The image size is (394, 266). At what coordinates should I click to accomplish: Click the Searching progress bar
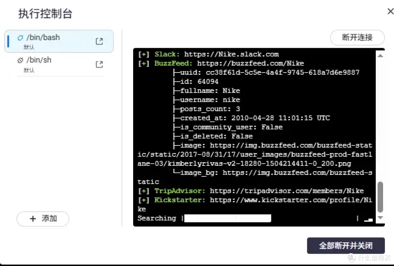[228, 218]
